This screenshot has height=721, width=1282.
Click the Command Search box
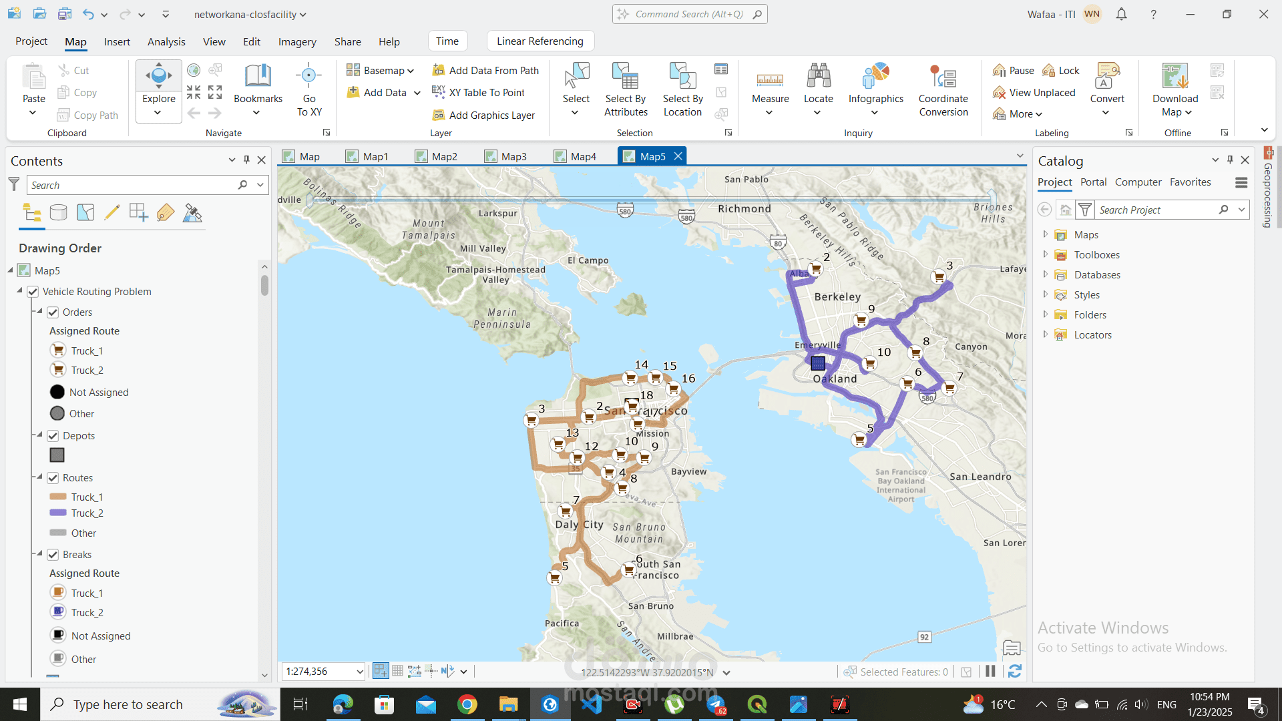click(690, 14)
